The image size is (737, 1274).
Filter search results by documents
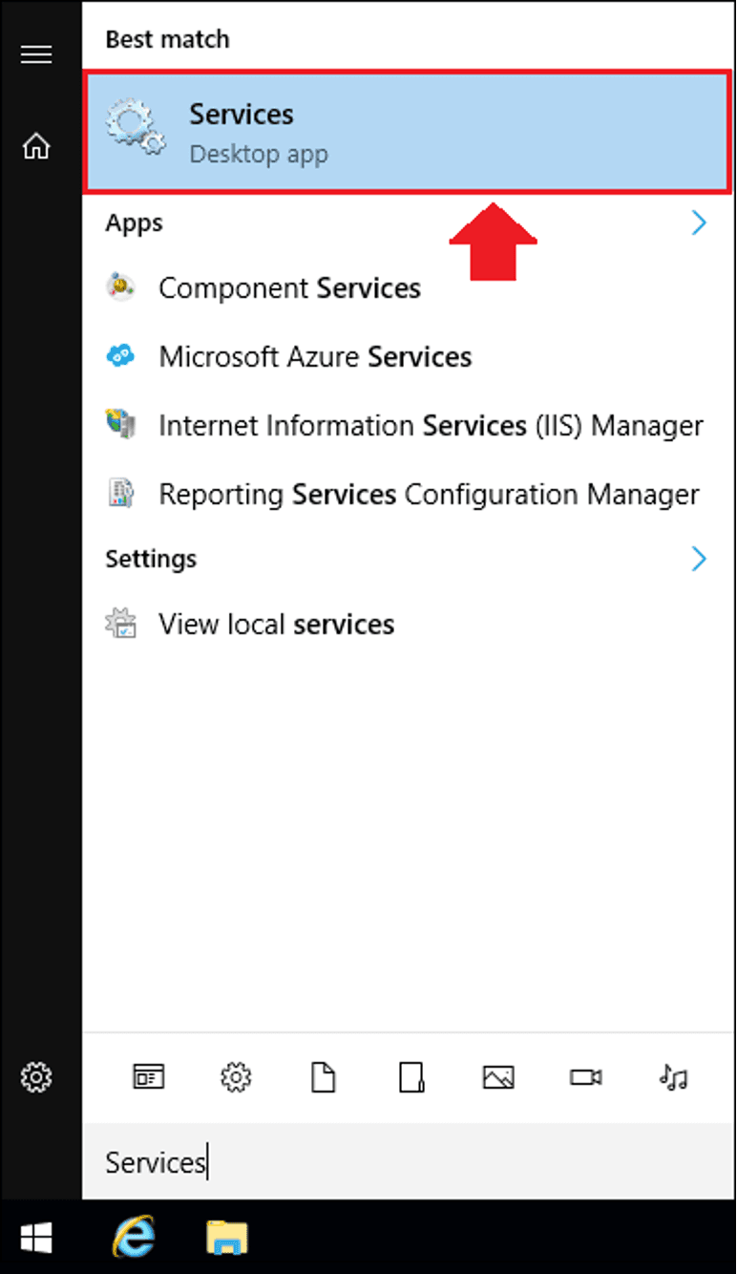(324, 1078)
